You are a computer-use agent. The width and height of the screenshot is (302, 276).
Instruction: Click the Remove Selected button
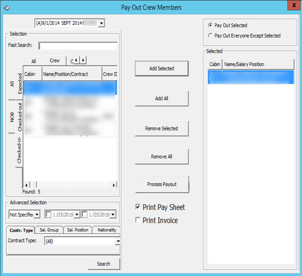(x=162, y=128)
